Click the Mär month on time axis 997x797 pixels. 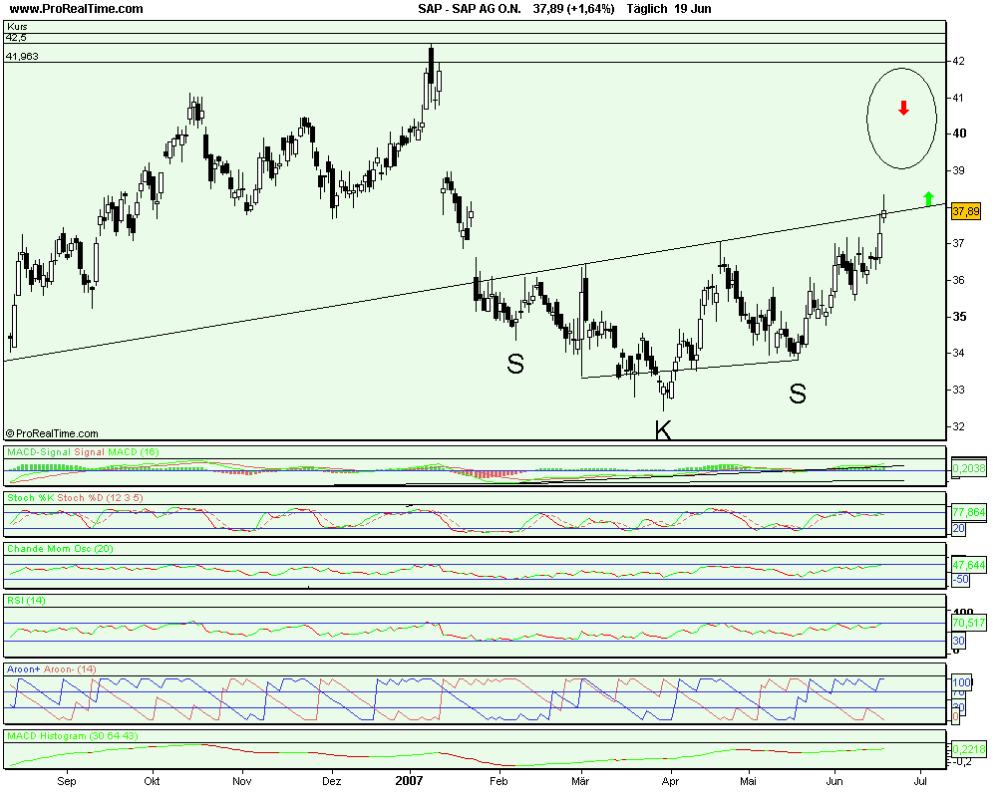580,781
